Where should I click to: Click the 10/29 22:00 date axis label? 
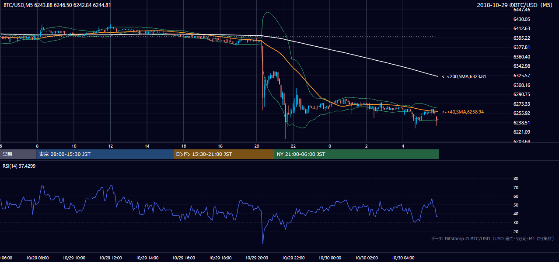293,258
